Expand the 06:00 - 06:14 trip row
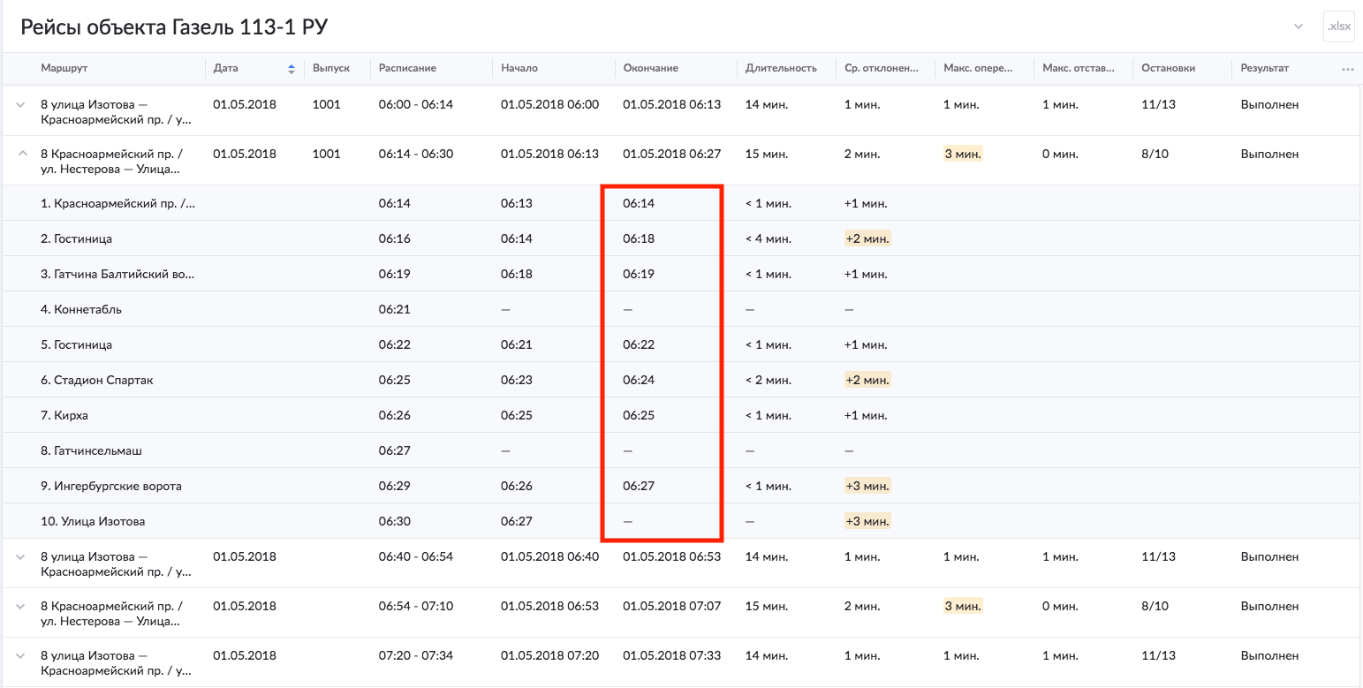 [20, 104]
